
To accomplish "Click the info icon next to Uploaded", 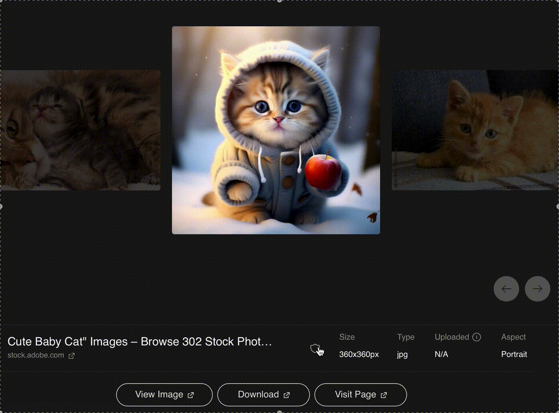I will point(477,337).
